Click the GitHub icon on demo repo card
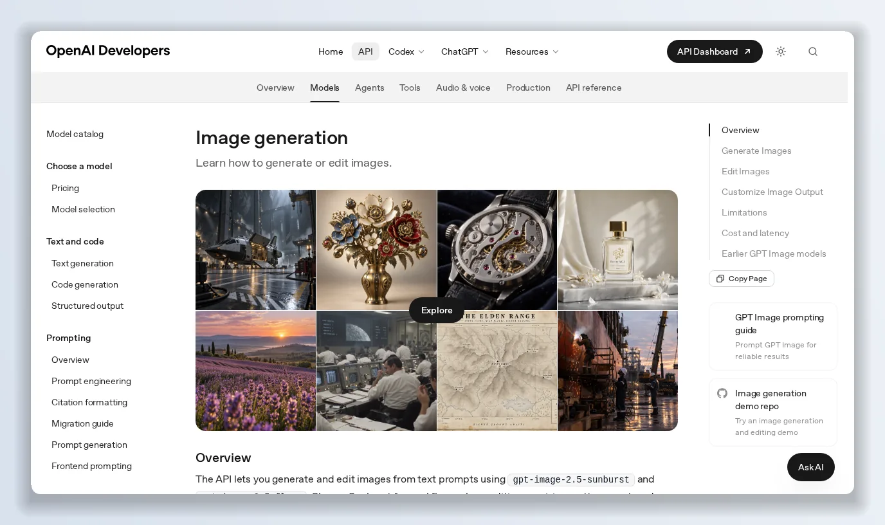Image resolution: width=885 pixels, height=525 pixels. [722, 393]
